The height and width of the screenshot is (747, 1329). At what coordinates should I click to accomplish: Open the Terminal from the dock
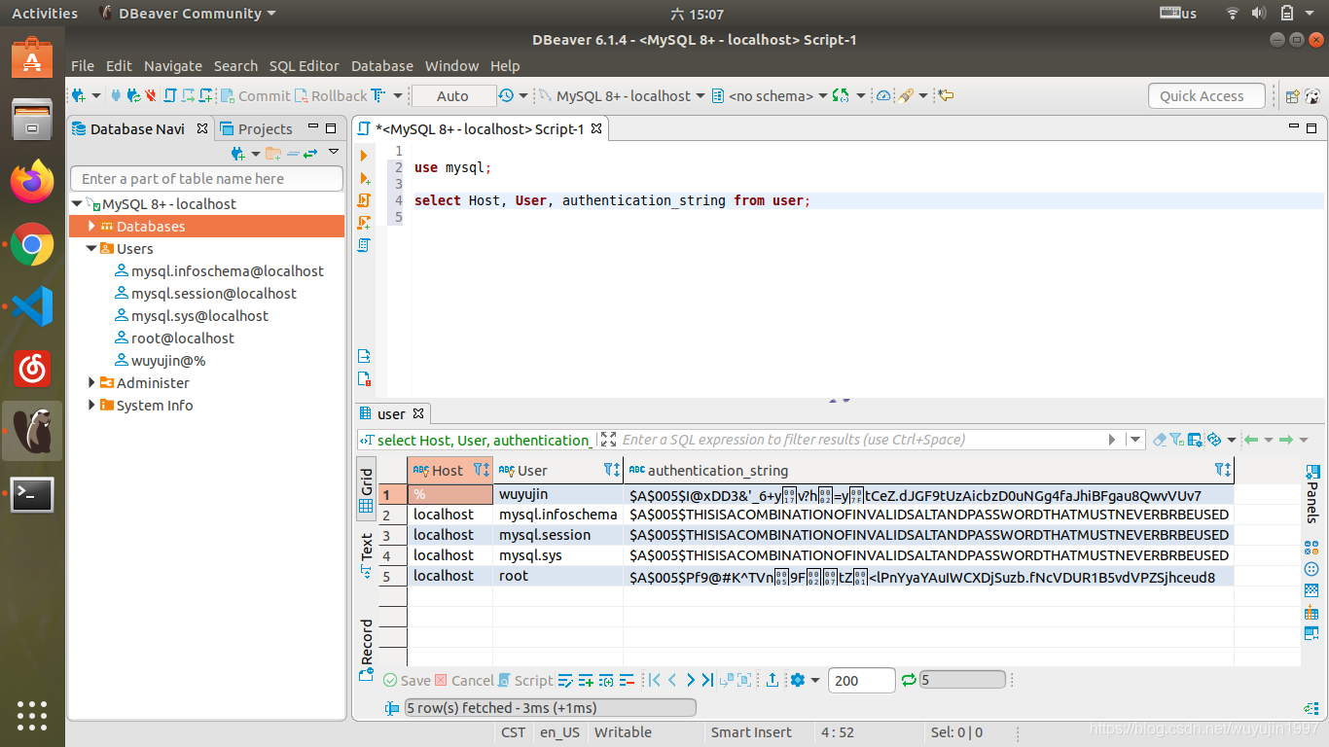[x=32, y=495]
